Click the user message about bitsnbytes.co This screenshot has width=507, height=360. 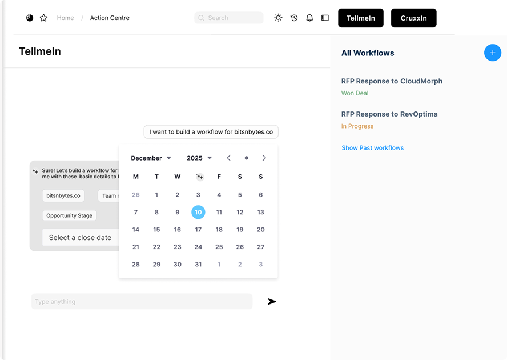tap(211, 132)
